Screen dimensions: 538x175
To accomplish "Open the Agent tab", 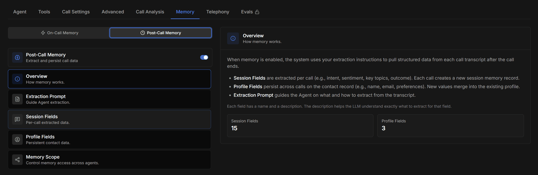I will (20, 12).
